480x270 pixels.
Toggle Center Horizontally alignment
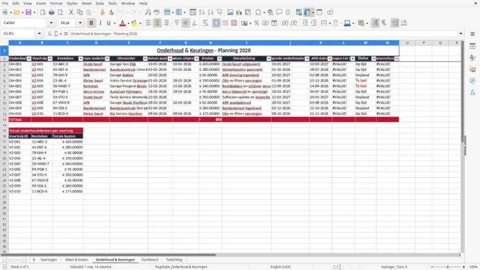[157, 23]
